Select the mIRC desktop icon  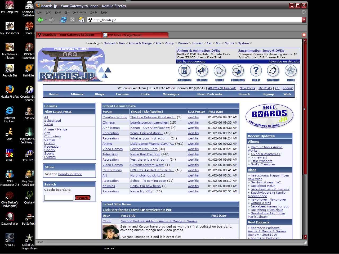10,155
